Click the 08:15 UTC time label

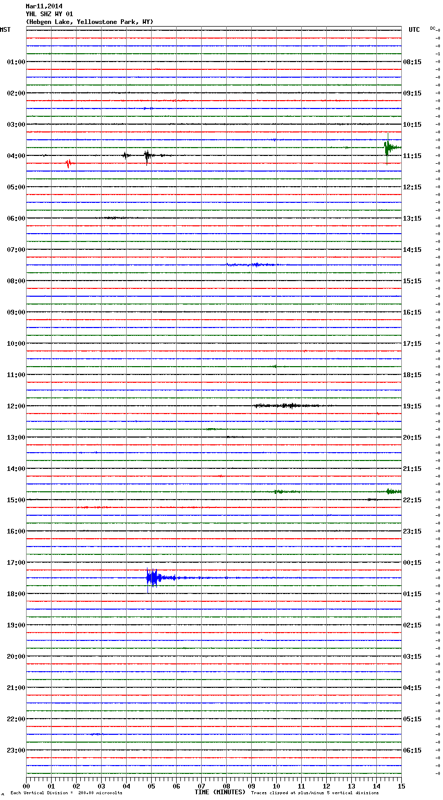coord(412,62)
